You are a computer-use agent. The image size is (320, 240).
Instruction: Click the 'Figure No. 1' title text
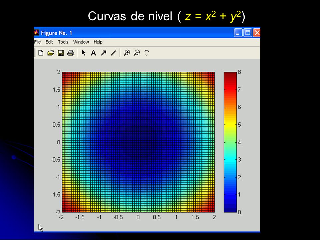(x=57, y=33)
